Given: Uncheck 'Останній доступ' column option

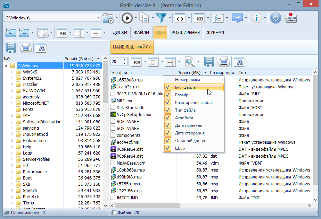Looking at the screenshot, I should pos(194,141).
